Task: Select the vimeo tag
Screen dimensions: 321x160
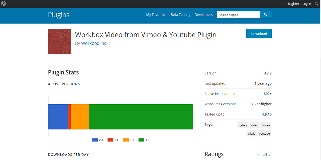Action: coord(266,125)
